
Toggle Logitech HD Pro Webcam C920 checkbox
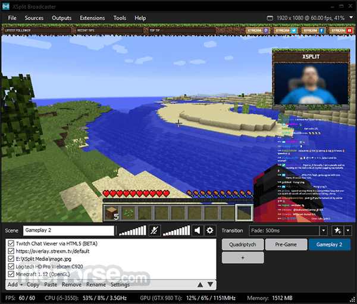tap(11, 266)
